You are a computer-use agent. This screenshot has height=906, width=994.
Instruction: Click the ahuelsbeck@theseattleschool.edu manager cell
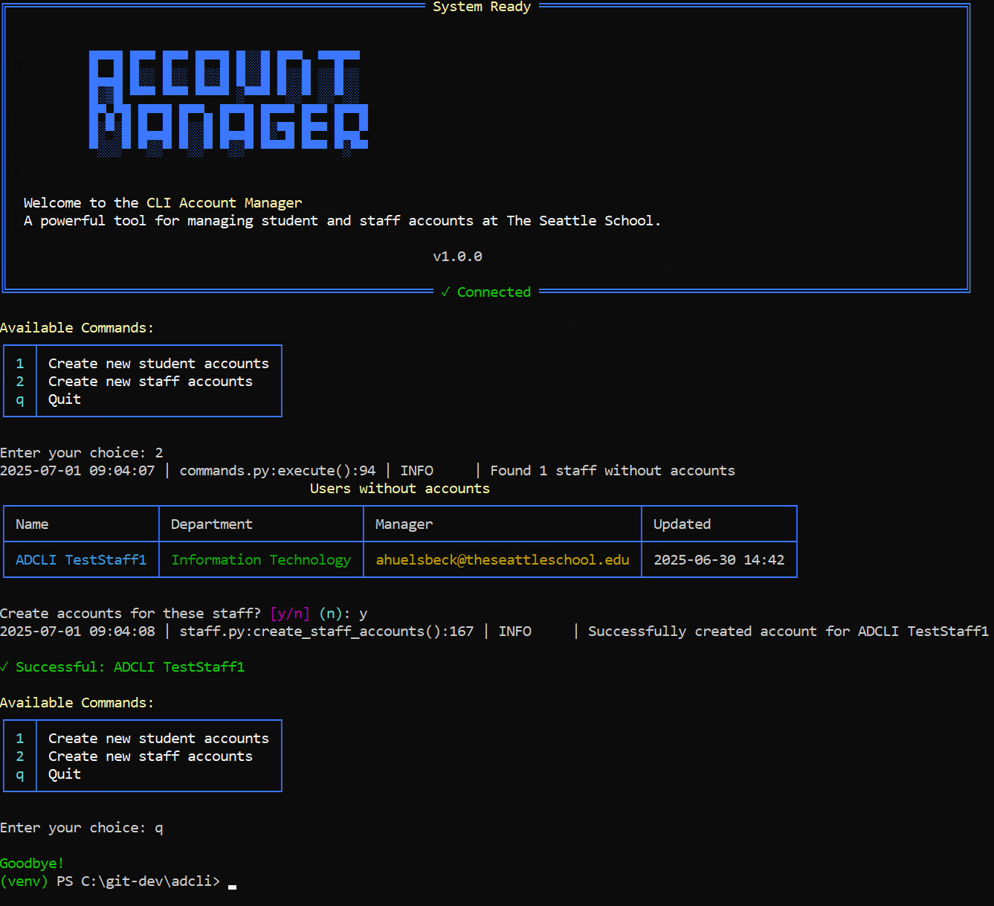(x=503, y=560)
